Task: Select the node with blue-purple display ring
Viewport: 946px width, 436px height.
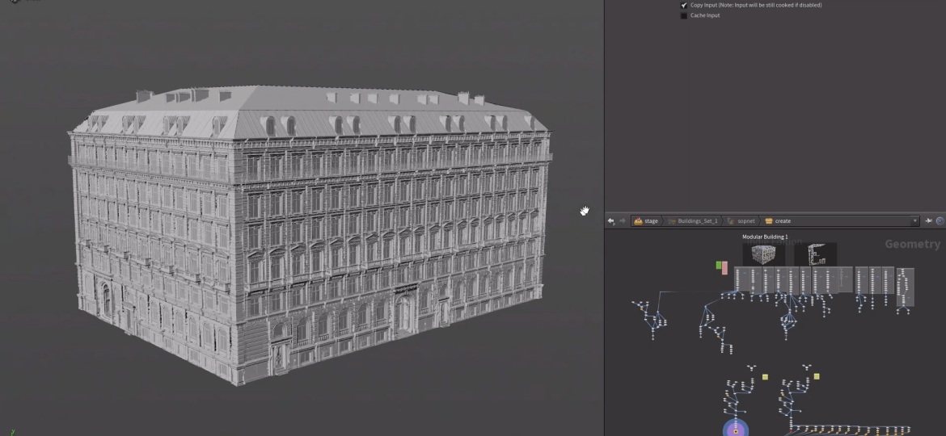Action: pyautogui.click(x=735, y=429)
